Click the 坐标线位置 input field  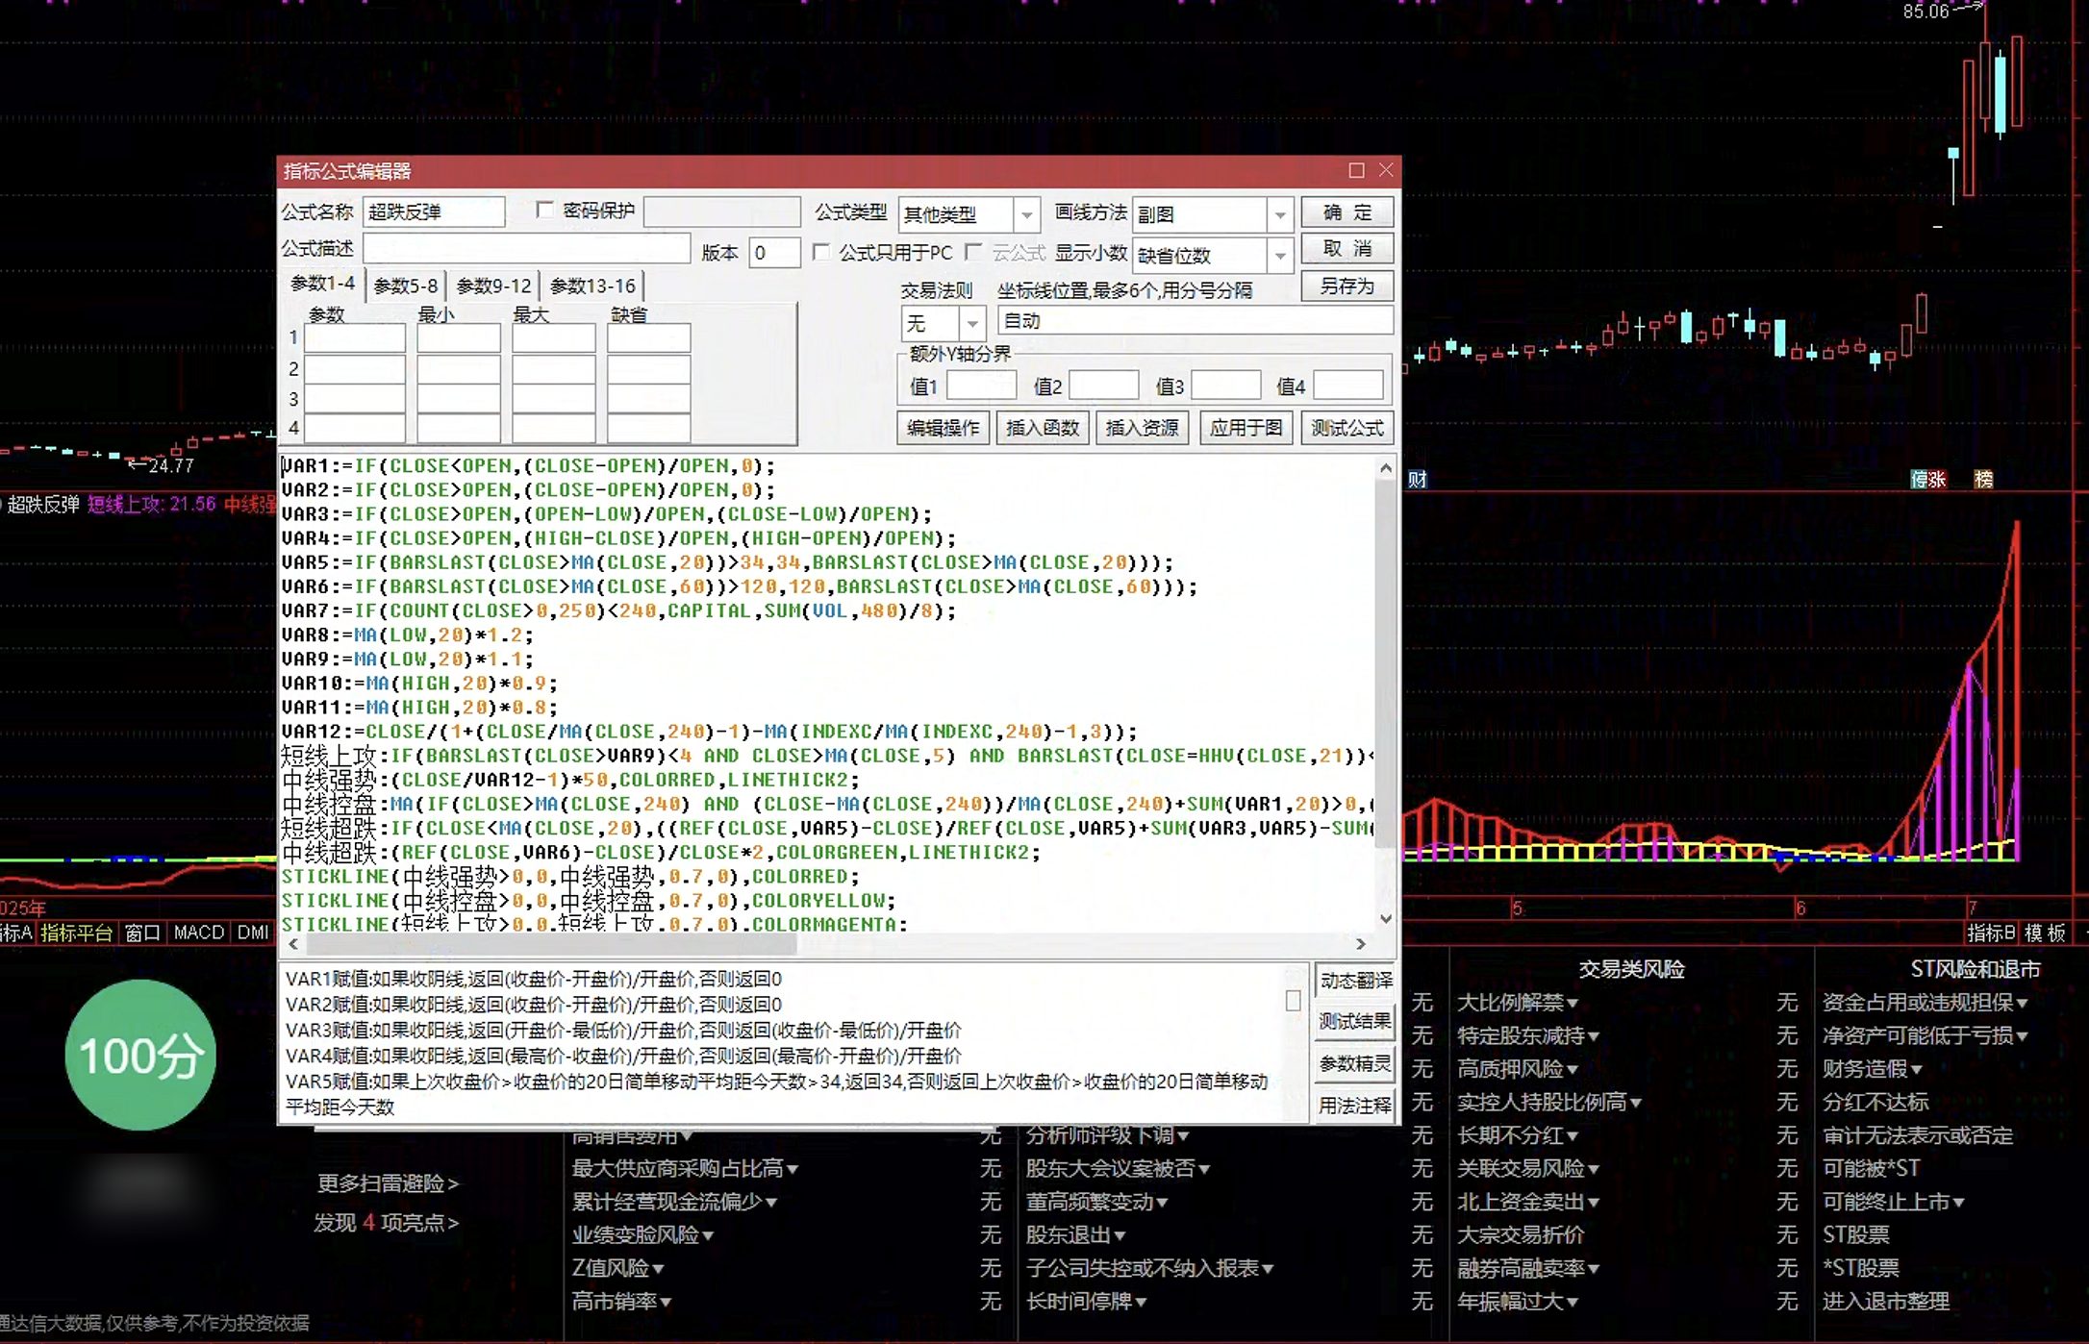point(1196,321)
